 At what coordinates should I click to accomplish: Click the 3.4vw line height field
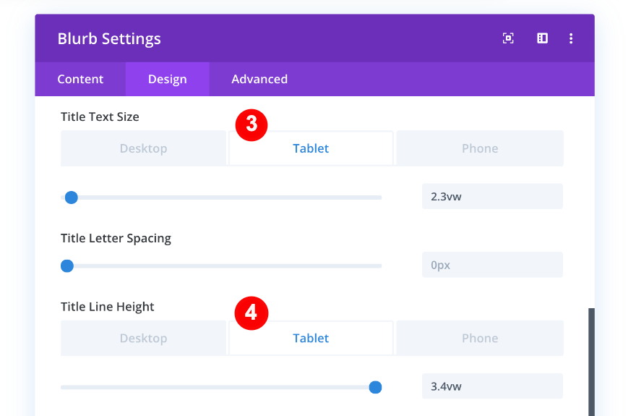[491, 386]
